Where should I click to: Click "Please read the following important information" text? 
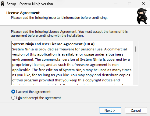(x=59, y=18)
